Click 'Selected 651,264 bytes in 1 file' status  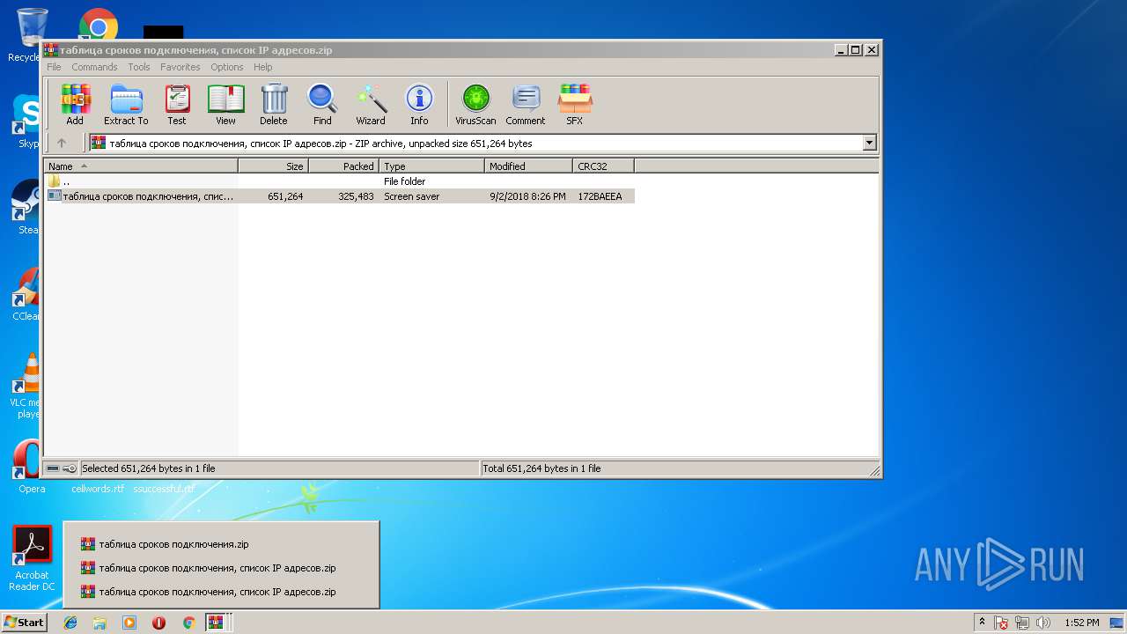[x=148, y=468]
